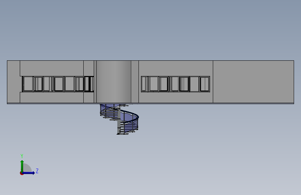The height and width of the screenshot is (195, 301).
Task: Click the Y label on the axis triad
Action: click(22, 156)
